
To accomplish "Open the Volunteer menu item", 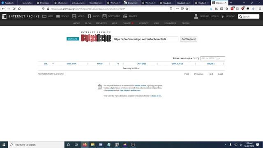I will (170, 23).
